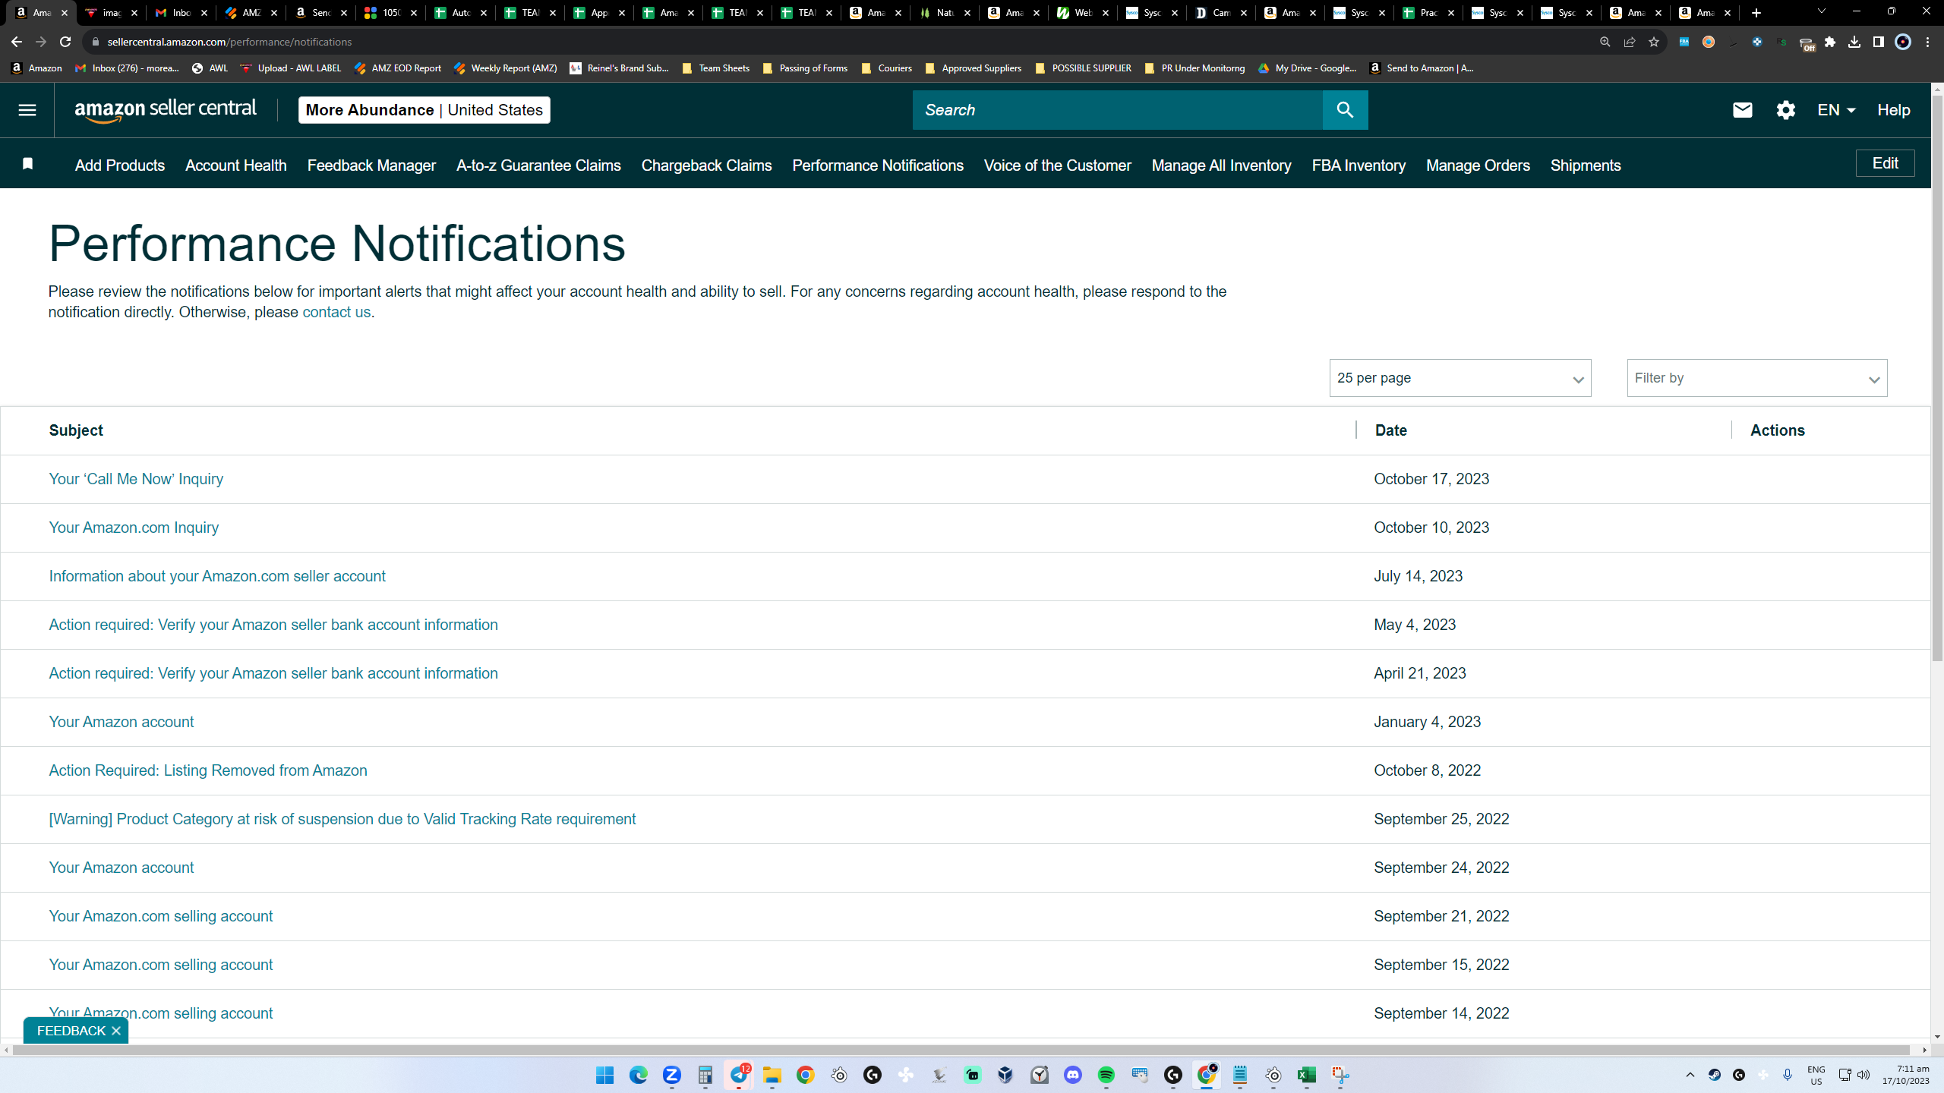1944x1093 pixels.
Task: Open Account Health in the navigation bar
Action: (x=236, y=165)
